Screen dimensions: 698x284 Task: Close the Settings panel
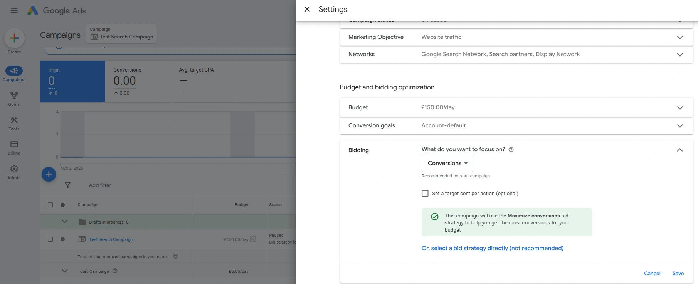[x=307, y=9]
